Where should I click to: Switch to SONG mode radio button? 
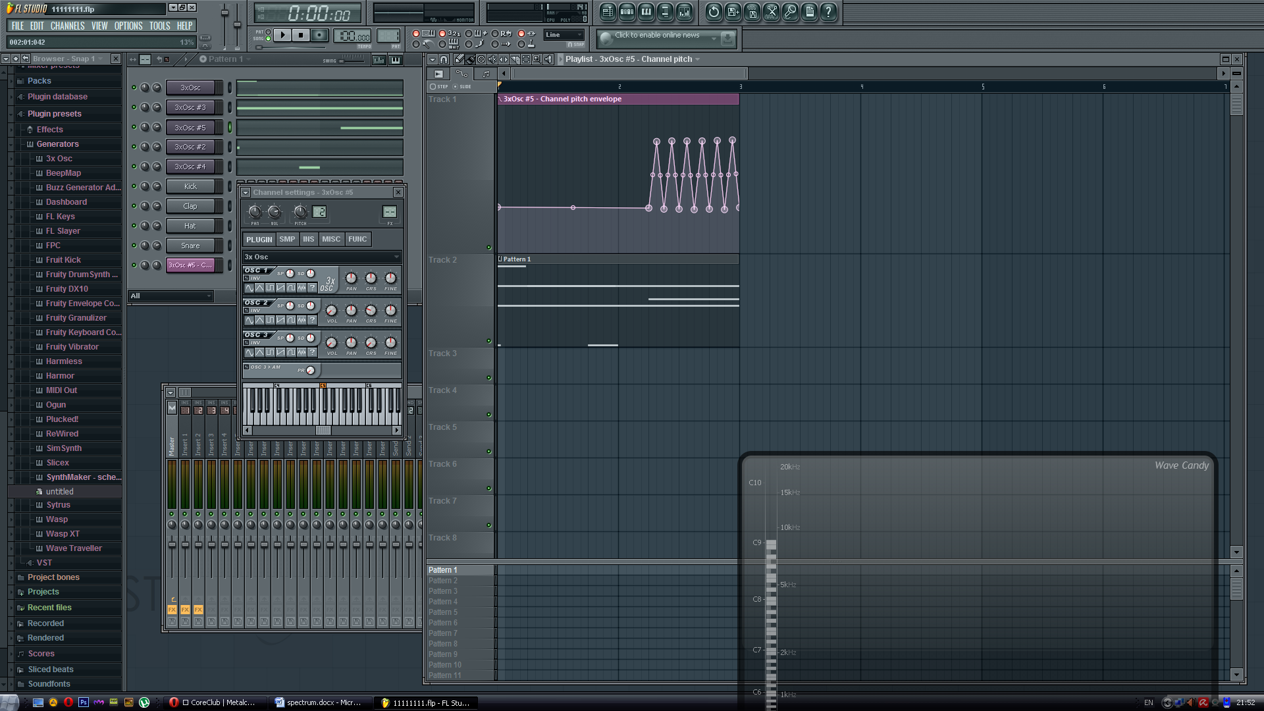(x=268, y=39)
